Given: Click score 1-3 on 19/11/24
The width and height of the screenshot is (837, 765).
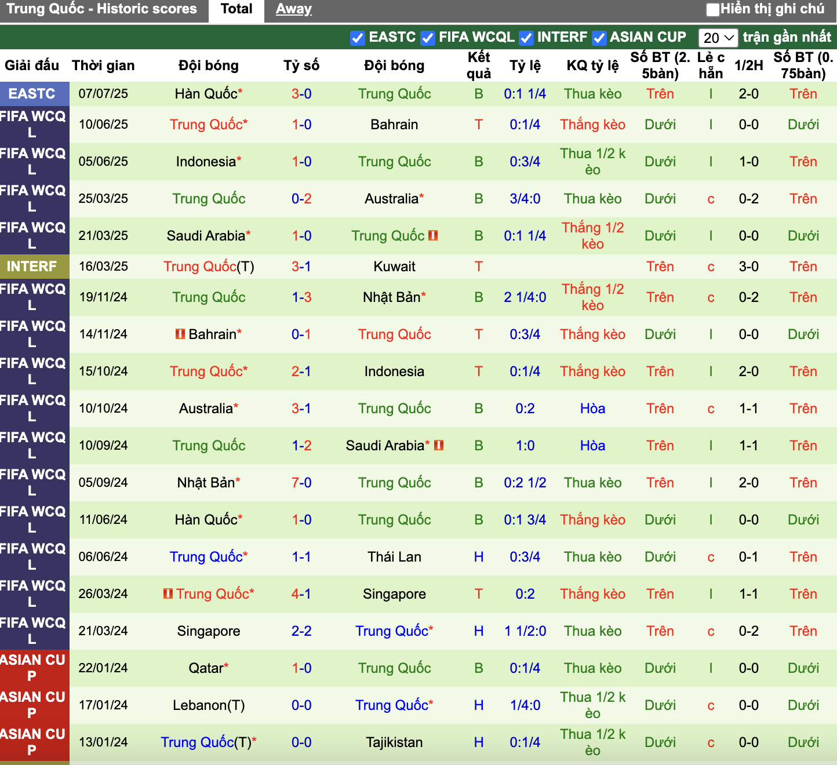Looking at the screenshot, I should (x=301, y=297).
